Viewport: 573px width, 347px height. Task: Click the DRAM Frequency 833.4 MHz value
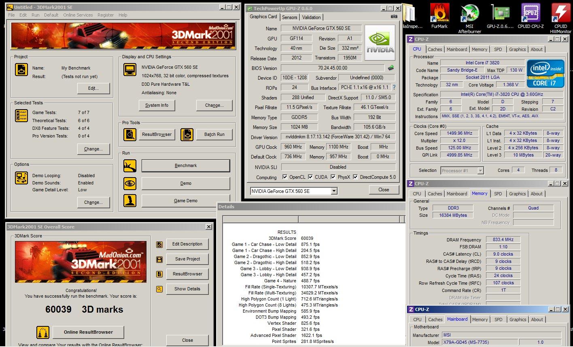click(503, 239)
